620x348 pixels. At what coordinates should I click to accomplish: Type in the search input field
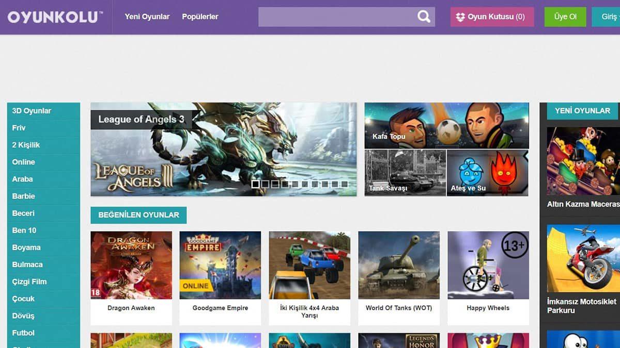coord(337,17)
